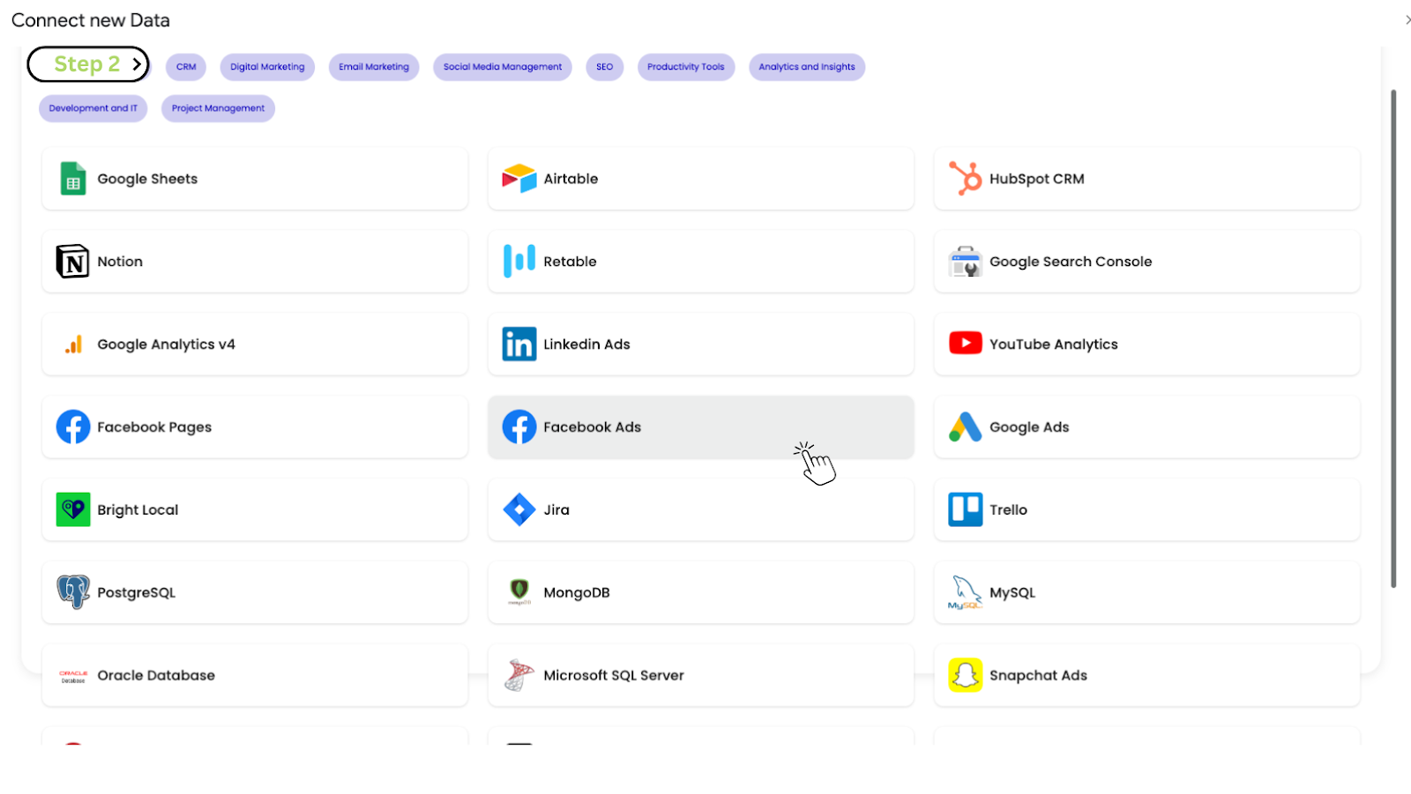The width and height of the screenshot is (1411, 794).
Task: Click the Bright Local green icon
Action: 73,509
